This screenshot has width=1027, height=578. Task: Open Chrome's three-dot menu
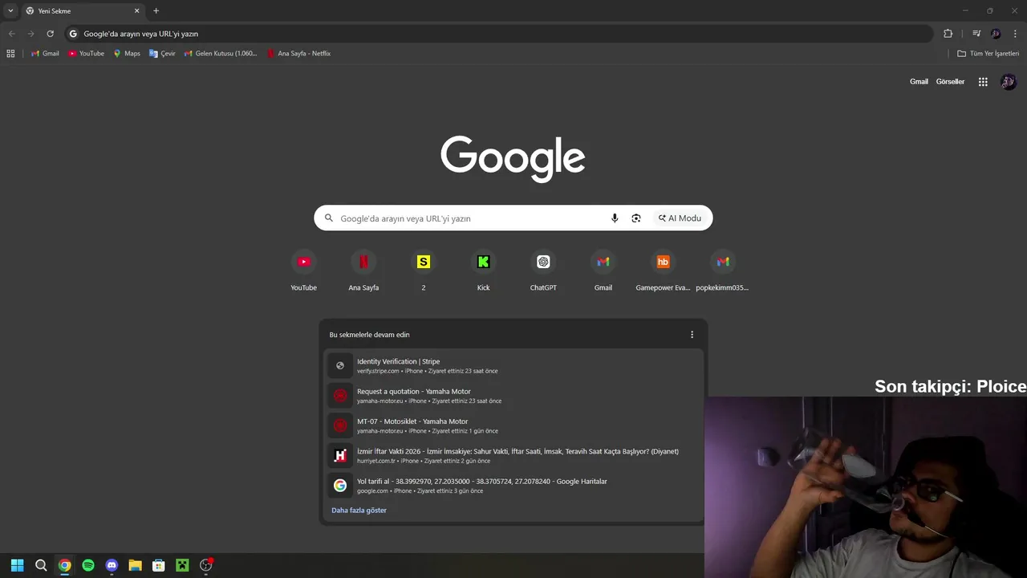point(1015,34)
